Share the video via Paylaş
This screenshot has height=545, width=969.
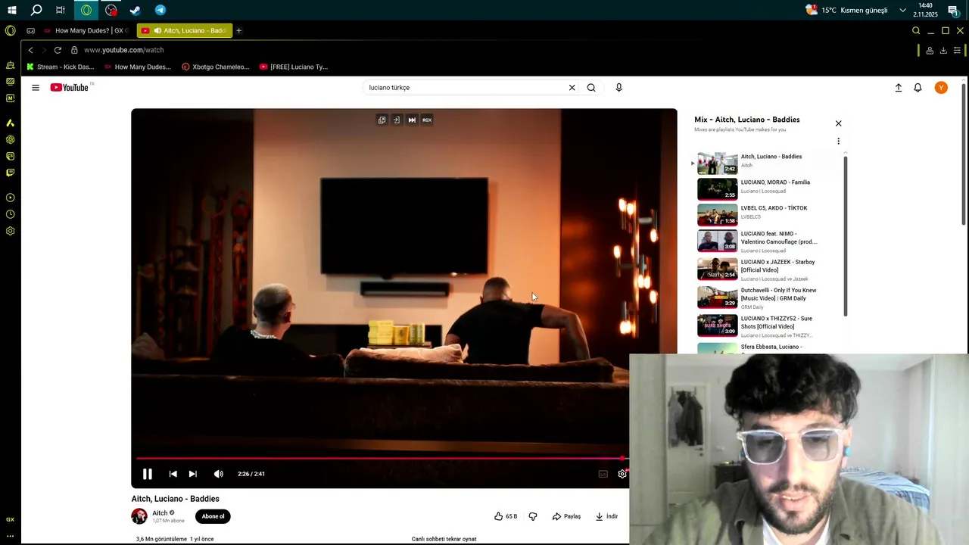566,516
